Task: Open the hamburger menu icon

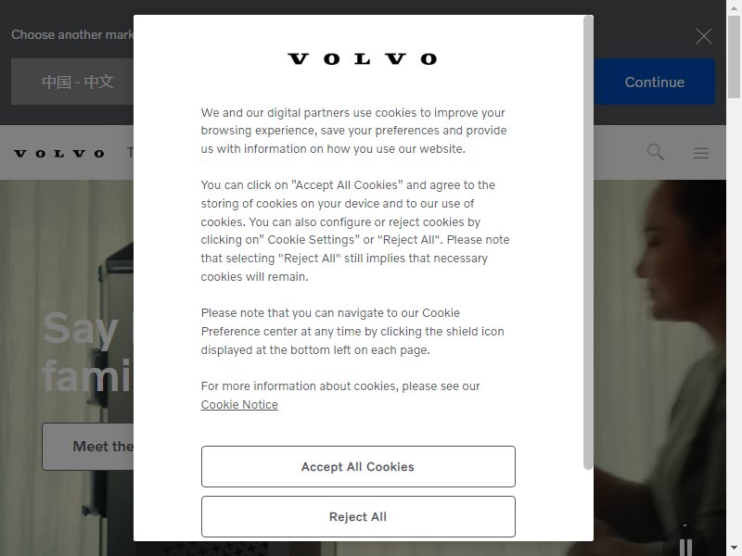Action: click(701, 153)
